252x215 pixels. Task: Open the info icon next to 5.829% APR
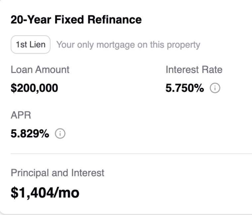tap(60, 134)
